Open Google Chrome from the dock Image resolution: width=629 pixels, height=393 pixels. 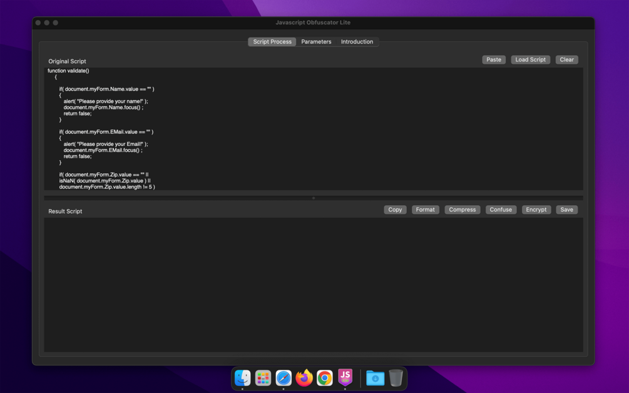click(325, 378)
